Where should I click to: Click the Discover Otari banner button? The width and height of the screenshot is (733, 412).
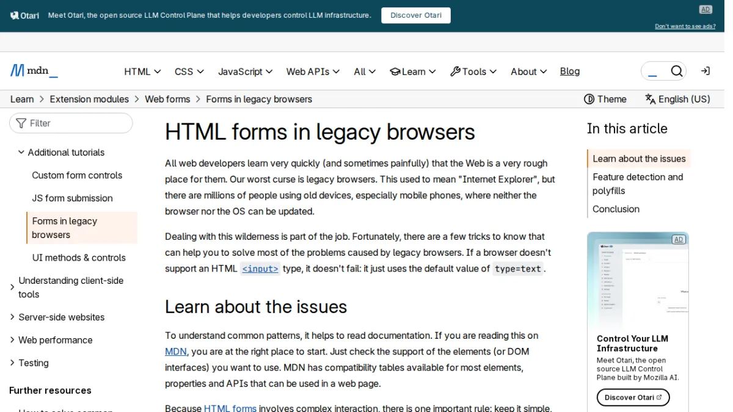click(416, 15)
